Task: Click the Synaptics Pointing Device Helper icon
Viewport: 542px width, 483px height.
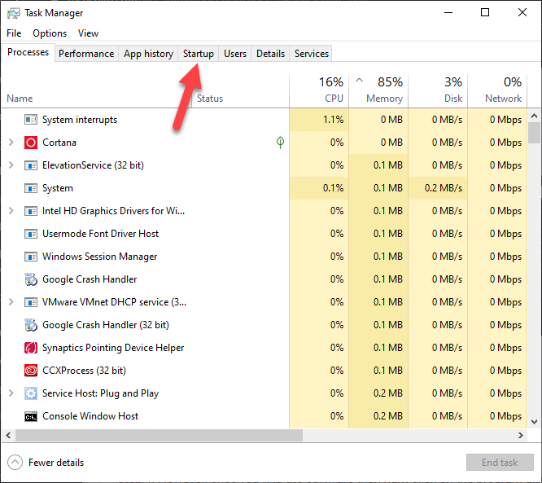Action: click(31, 348)
